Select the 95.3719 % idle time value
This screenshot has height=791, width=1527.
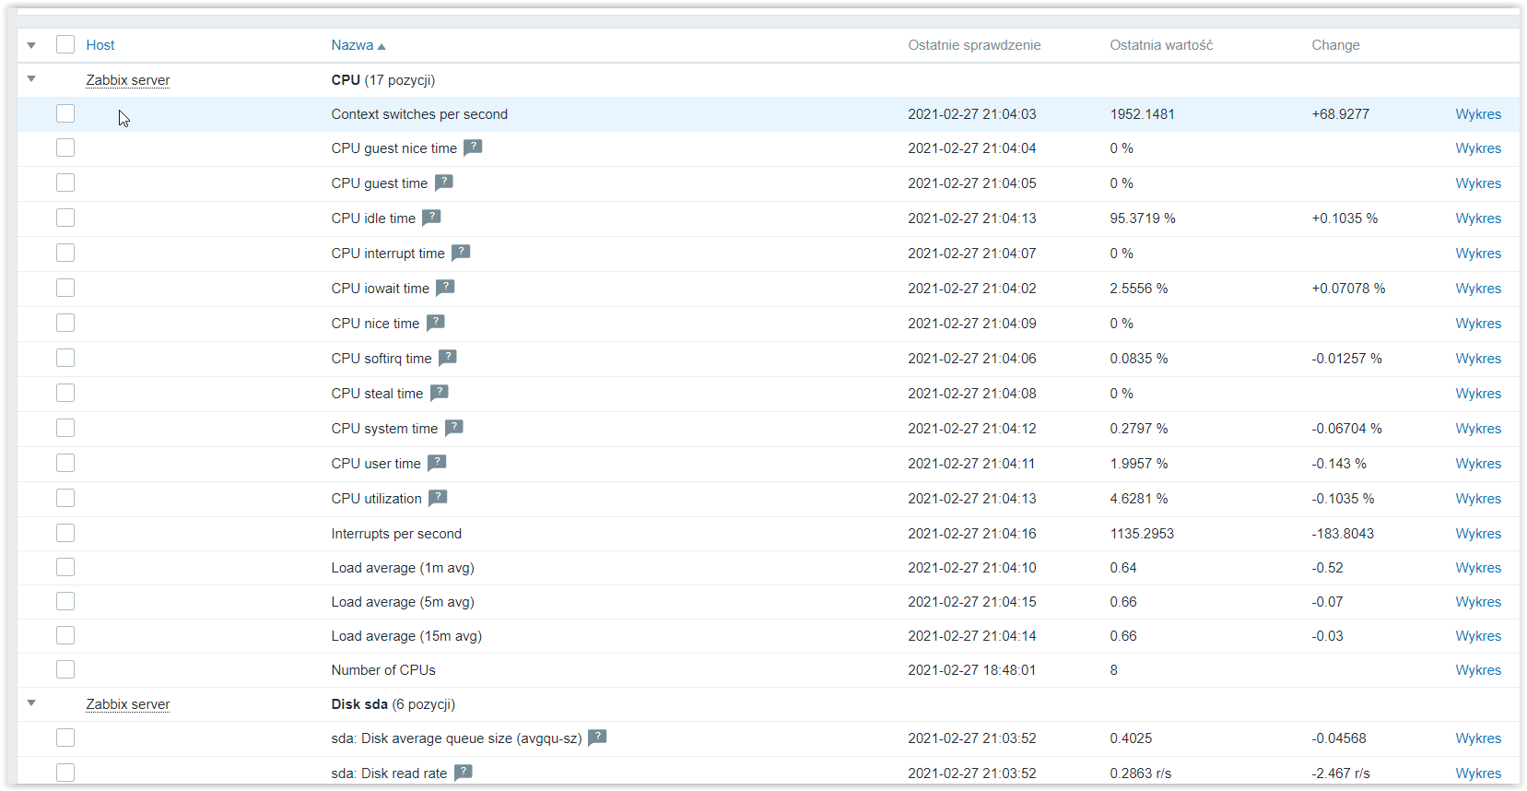(1143, 218)
